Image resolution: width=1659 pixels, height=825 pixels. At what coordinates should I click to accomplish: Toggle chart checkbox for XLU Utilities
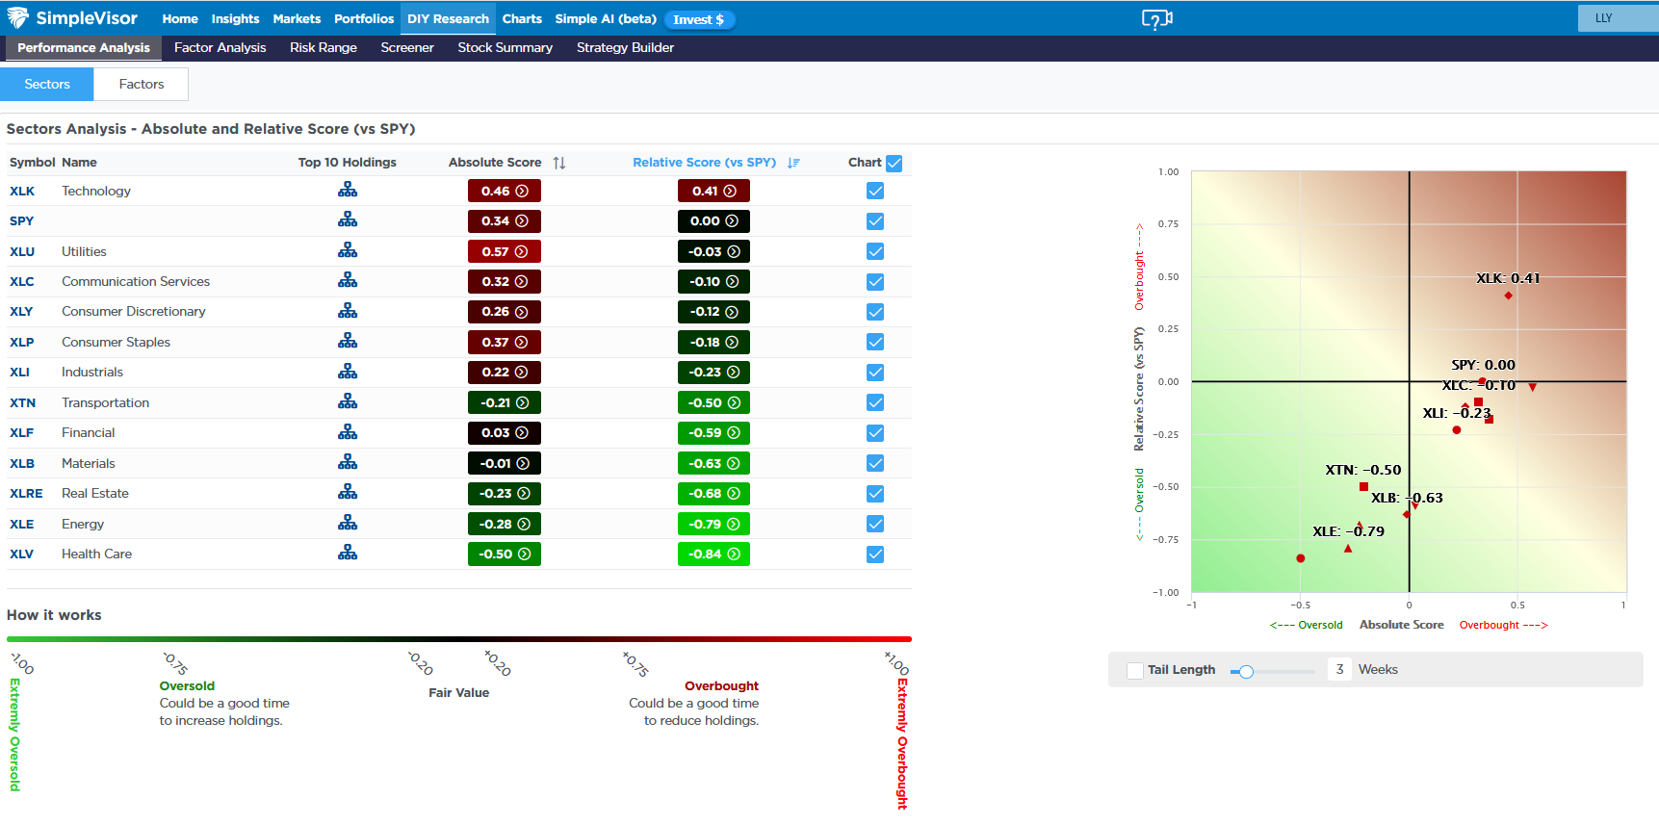point(875,251)
